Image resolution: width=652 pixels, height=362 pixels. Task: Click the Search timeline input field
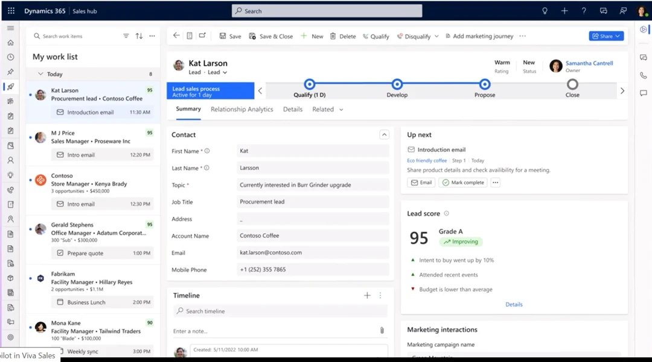tap(281, 311)
